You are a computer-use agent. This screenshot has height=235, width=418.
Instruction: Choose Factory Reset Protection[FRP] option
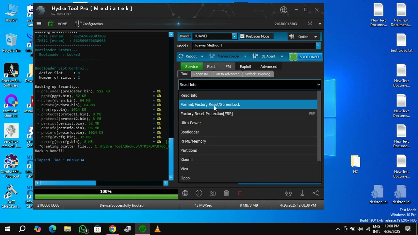(x=248, y=114)
